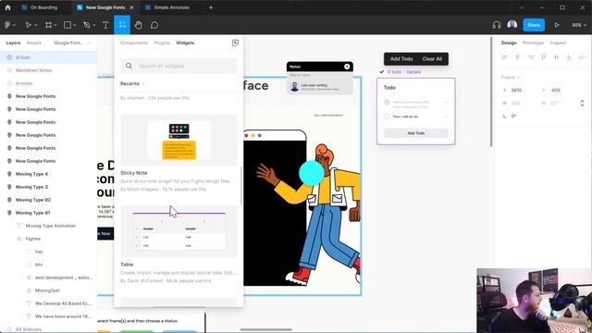Select the Table widget thumbnail
This screenshot has width=592, height=333.
[179, 232]
